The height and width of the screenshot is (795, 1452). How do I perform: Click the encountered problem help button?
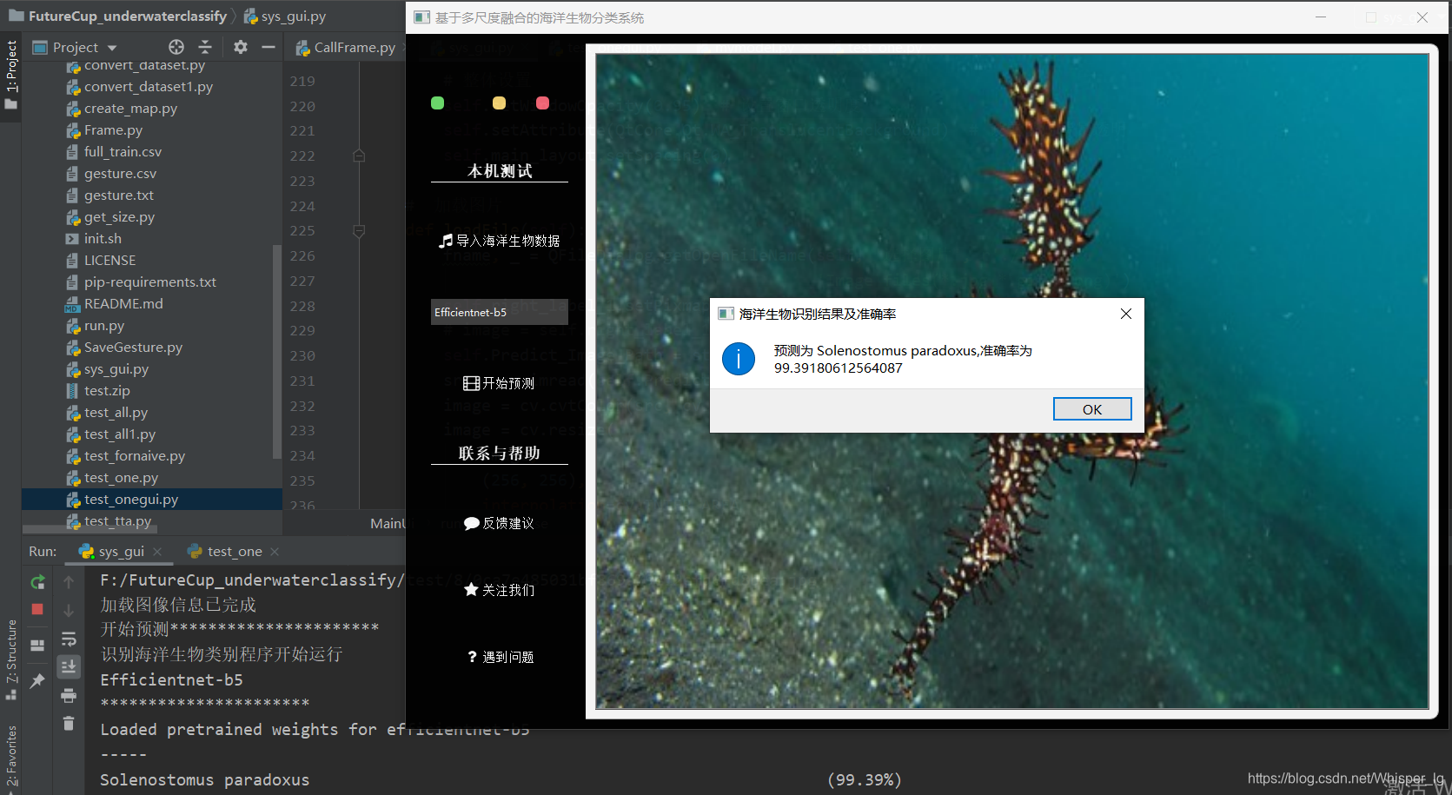pos(500,657)
